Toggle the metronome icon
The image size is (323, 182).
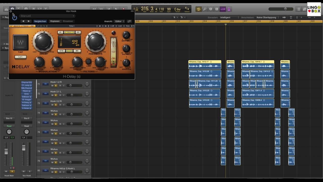pyautogui.click(x=229, y=9)
